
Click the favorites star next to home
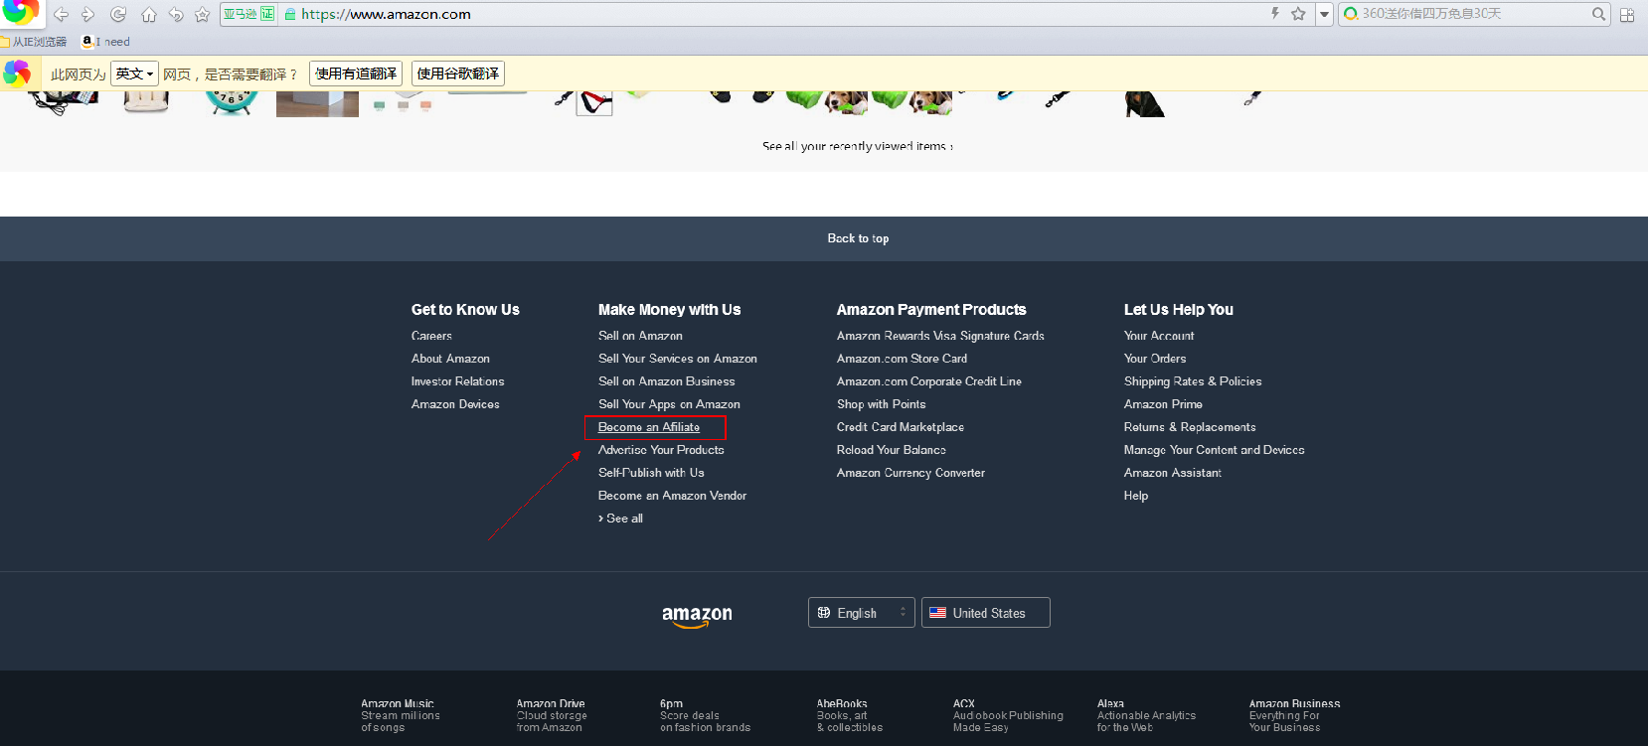pos(202,14)
